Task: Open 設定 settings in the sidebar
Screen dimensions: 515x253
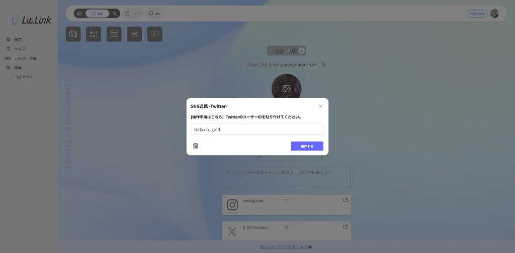Action: [x=18, y=39]
